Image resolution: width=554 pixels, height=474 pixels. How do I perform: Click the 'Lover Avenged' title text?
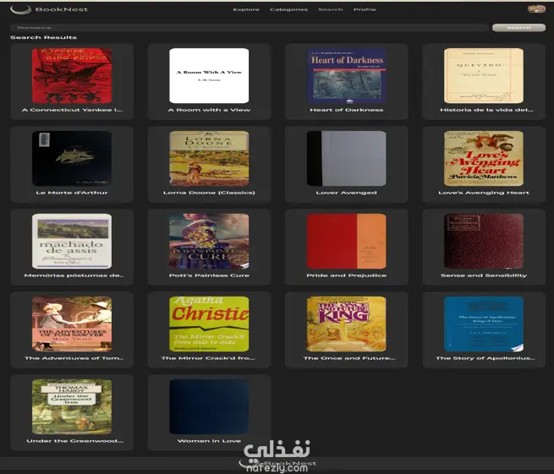tap(347, 193)
